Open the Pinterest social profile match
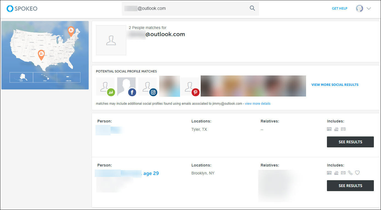This screenshot has height=210, width=381. coord(190,87)
